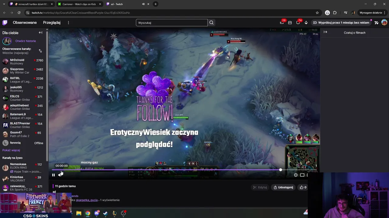Open the notifications icon with 74 badge

tap(298, 23)
